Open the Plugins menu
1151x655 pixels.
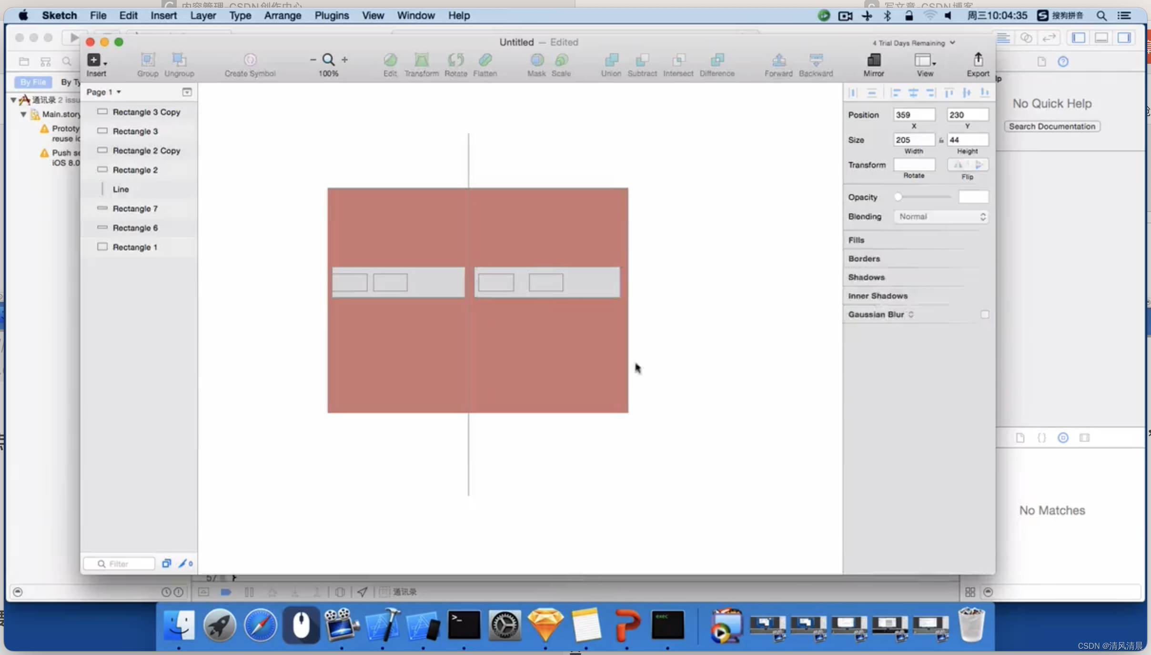[332, 15]
